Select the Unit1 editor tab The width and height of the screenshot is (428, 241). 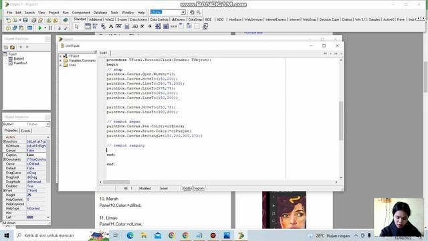pyautogui.click(x=104, y=53)
